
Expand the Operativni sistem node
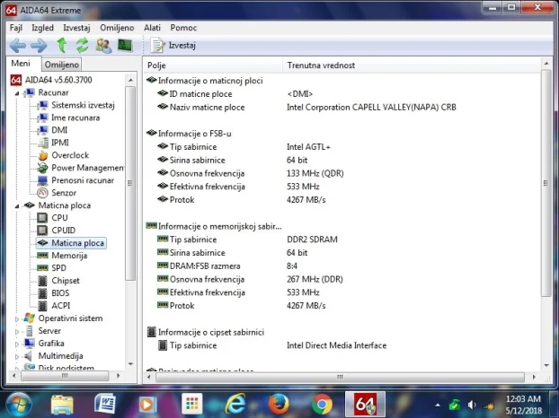(17, 319)
